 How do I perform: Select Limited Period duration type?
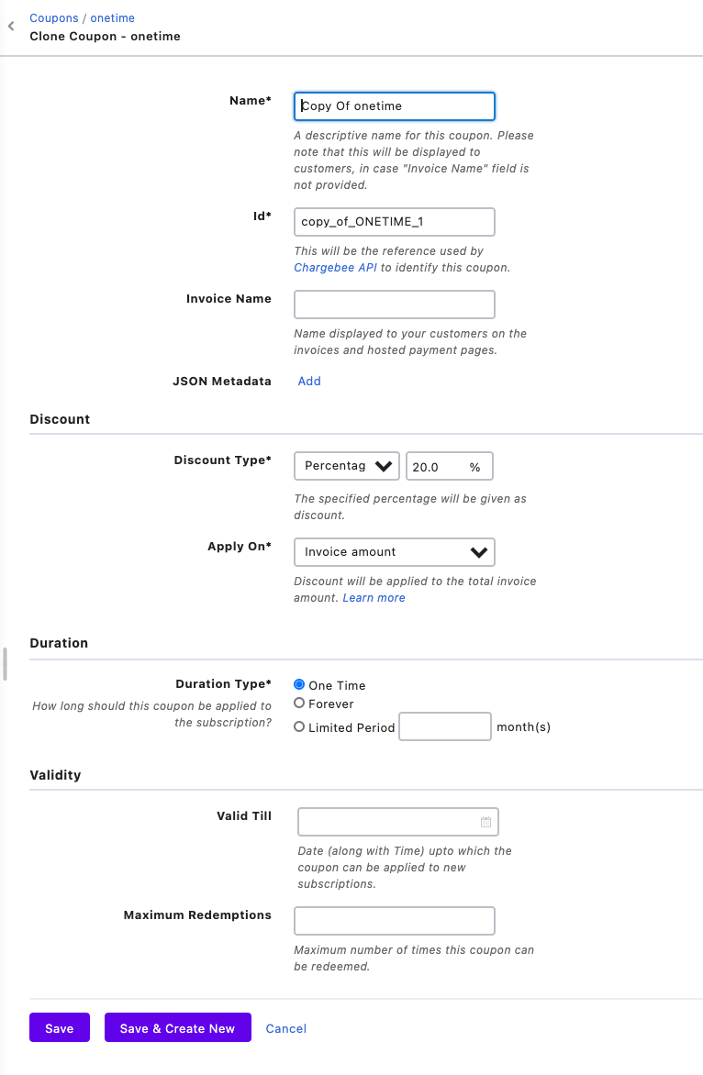point(299,726)
